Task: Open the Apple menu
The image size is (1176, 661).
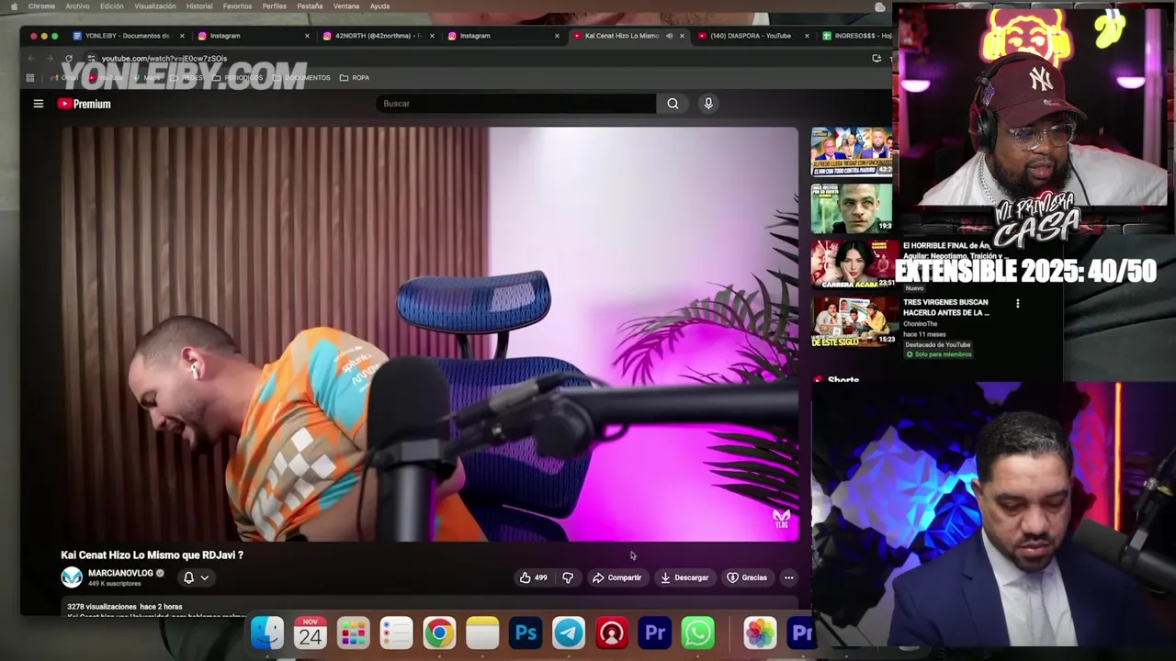Action: click(14, 6)
